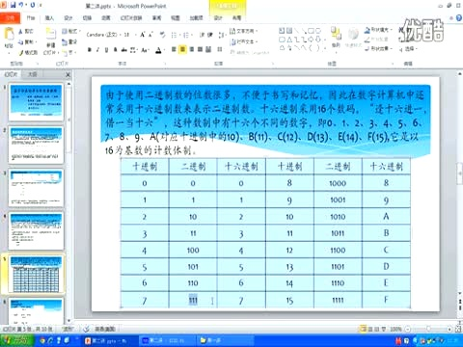Screen dimensions: 463x347
Task: Toggle Bold formatting button
Action: [90, 50]
